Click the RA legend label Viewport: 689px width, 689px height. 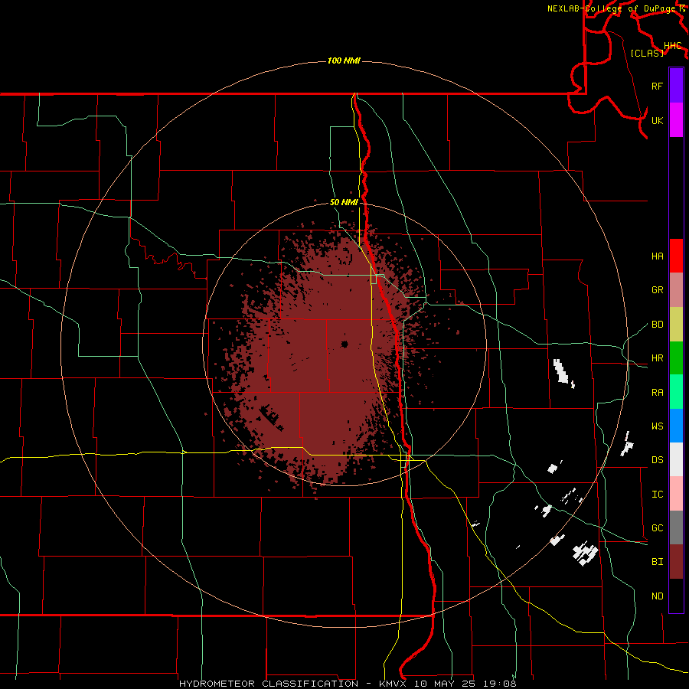tap(657, 393)
